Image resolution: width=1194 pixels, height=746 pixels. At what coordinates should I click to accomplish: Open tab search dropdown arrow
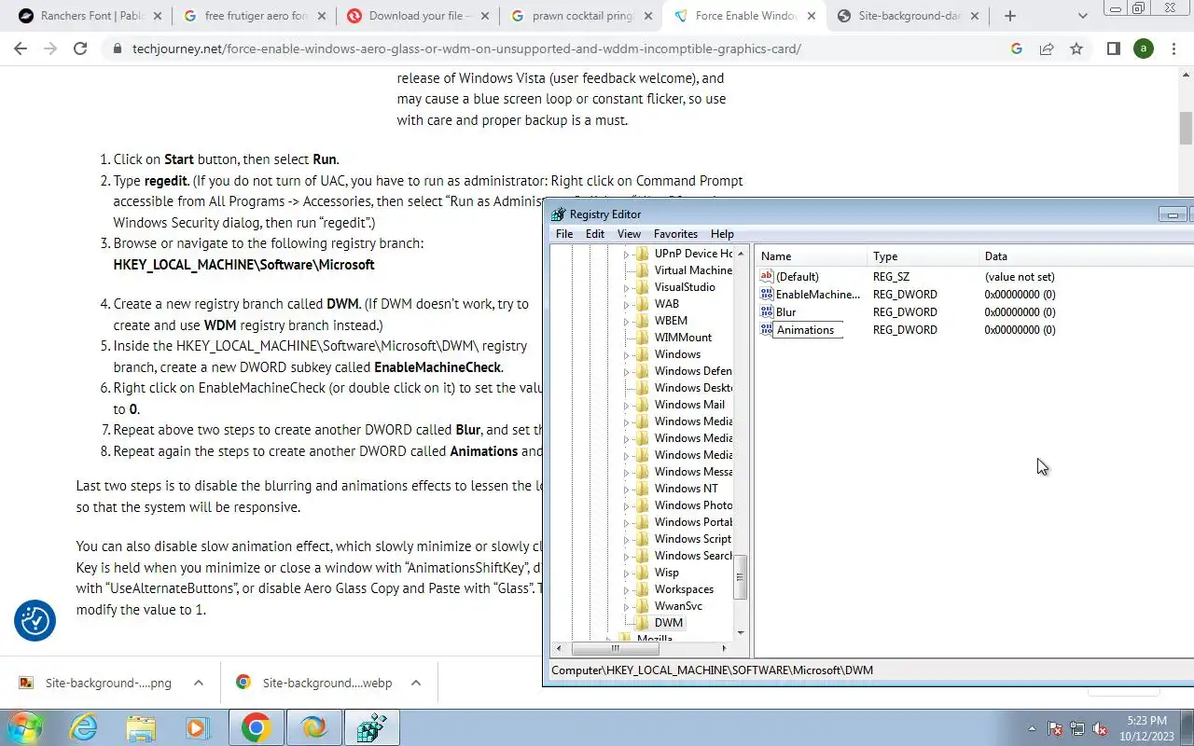tap(1082, 16)
